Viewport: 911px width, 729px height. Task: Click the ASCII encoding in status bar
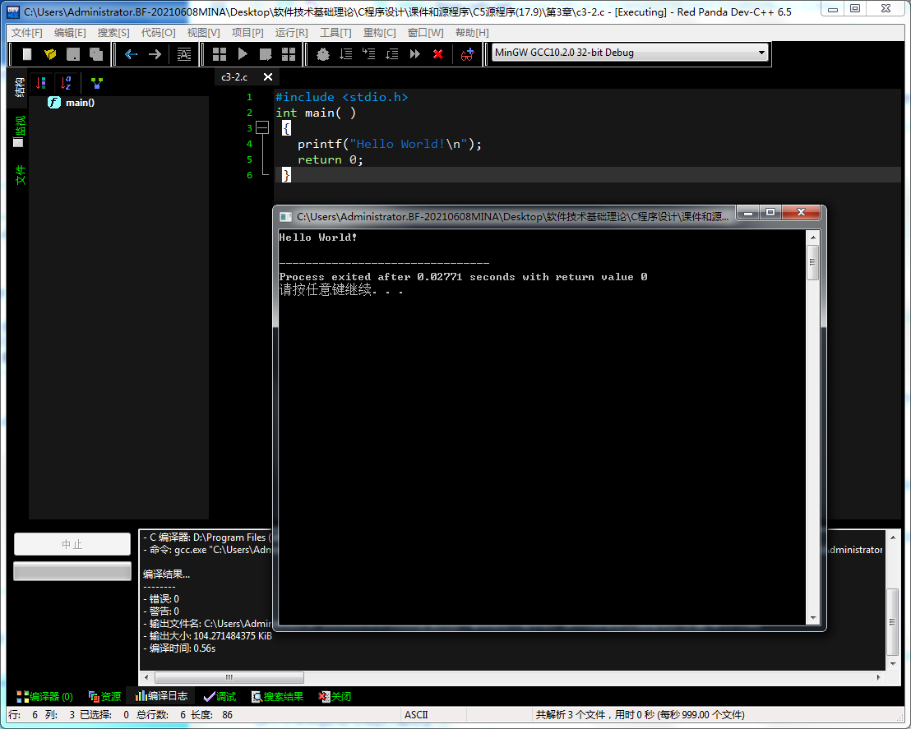point(416,714)
